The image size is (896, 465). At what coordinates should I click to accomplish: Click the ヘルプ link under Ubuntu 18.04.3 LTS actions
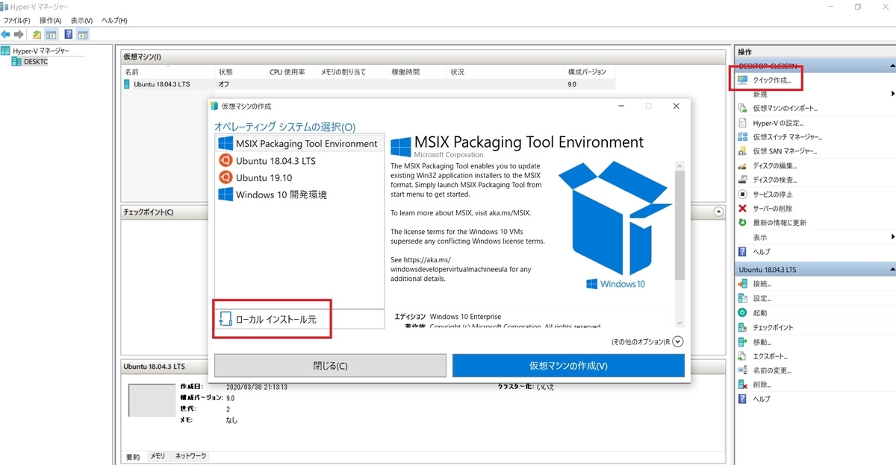762,399
